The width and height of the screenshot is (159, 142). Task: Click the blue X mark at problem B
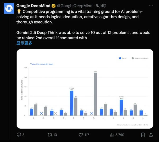42,114
